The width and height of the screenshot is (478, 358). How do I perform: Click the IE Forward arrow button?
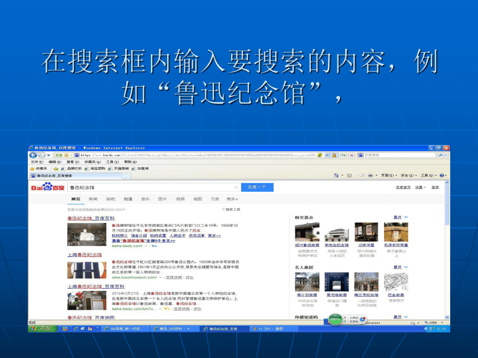[x=42, y=155]
